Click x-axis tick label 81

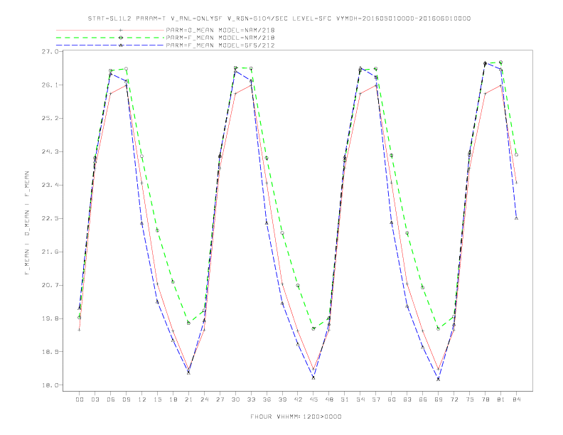click(x=501, y=399)
